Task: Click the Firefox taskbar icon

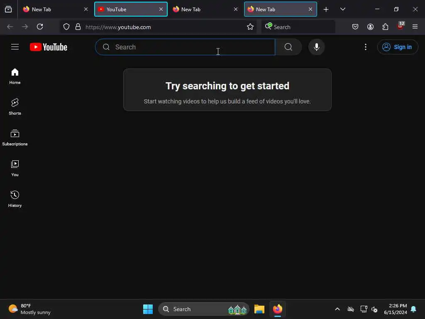Action: (x=278, y=309)
